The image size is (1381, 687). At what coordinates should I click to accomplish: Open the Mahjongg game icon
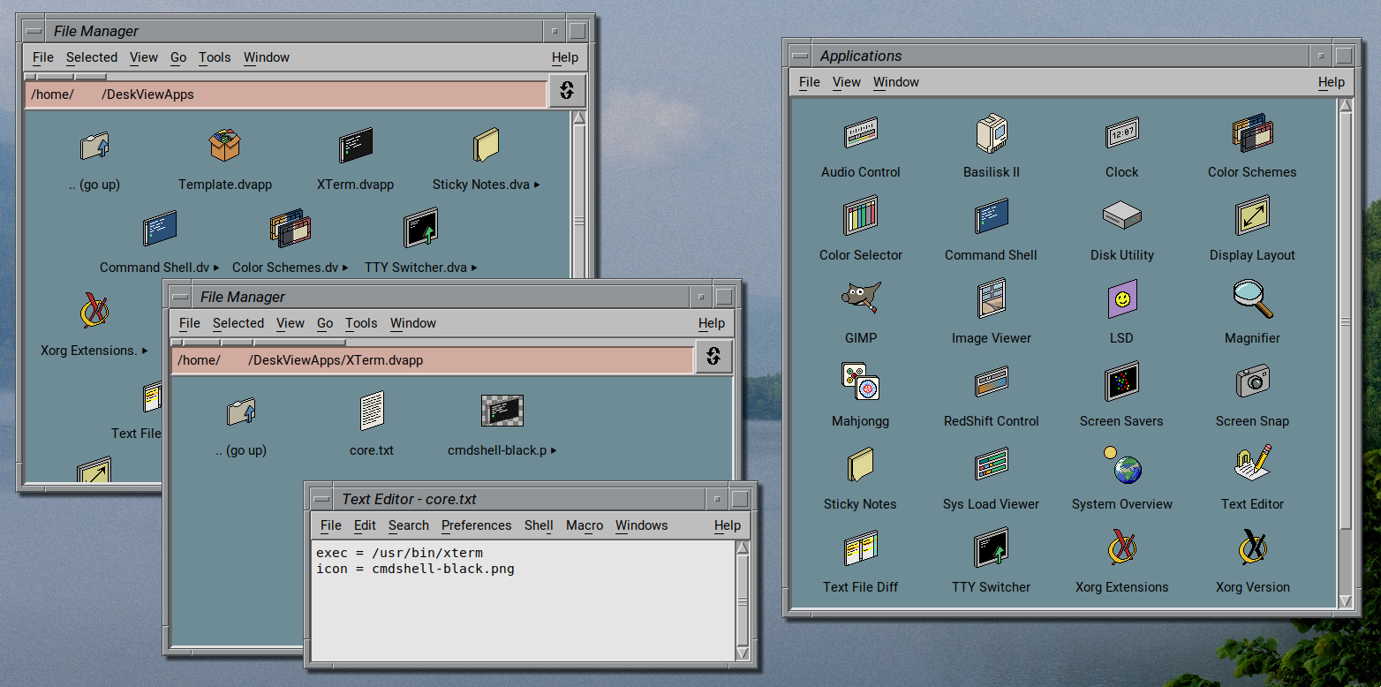[x=860, y=383]
